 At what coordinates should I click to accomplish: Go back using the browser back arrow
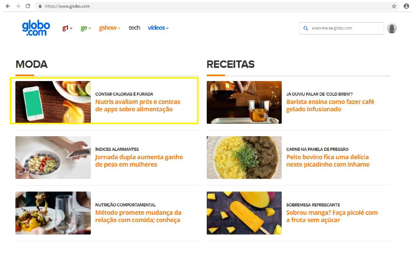tap(8, 6)
